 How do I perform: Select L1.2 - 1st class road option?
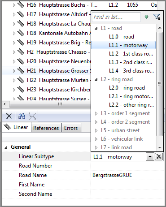131,54
